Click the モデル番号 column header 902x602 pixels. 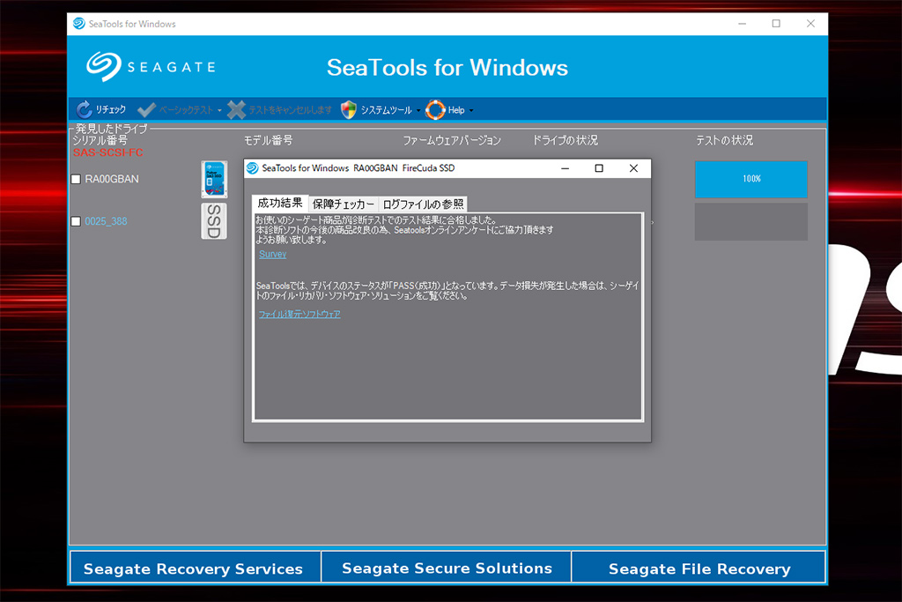pyautogui.click(x=268, y=140)
